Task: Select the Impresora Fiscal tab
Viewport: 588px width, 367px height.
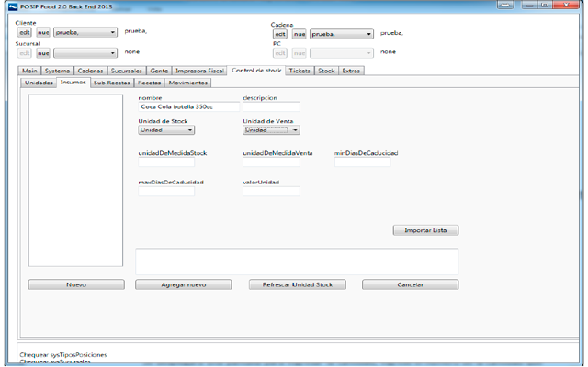Action: (199, 71)
